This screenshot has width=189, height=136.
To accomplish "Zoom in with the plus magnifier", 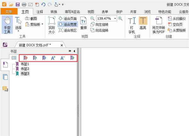I will pos(120,18).
